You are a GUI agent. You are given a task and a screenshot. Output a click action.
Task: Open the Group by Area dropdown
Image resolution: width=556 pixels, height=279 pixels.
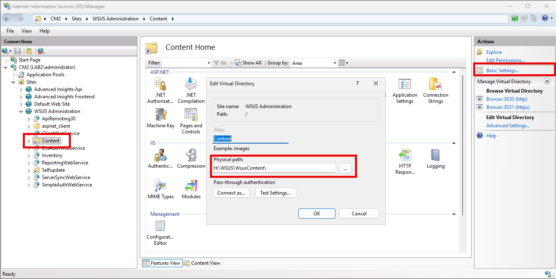click(334, 63)
